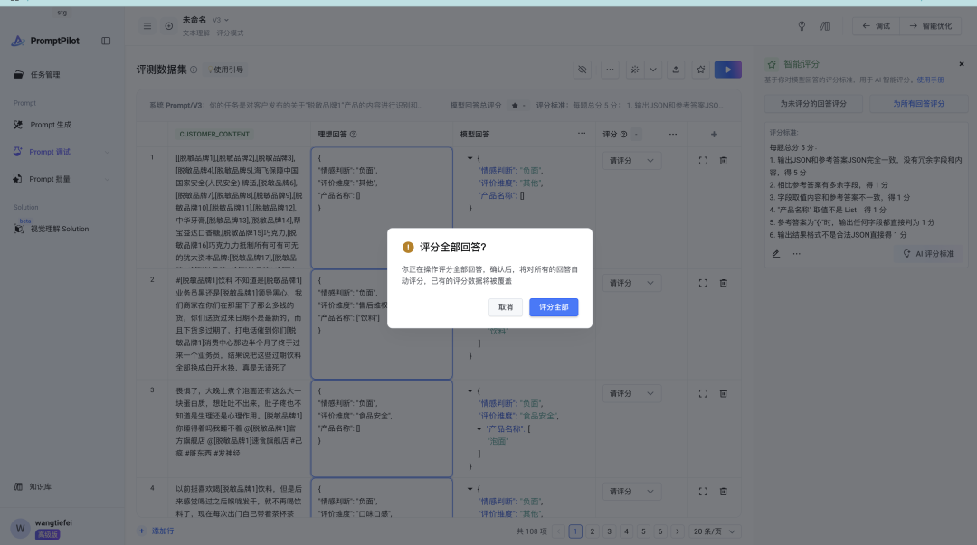The image size is (977, 545).
Task: Expand row 1 with the fullscreen icon
Action: tap(703, 162)
